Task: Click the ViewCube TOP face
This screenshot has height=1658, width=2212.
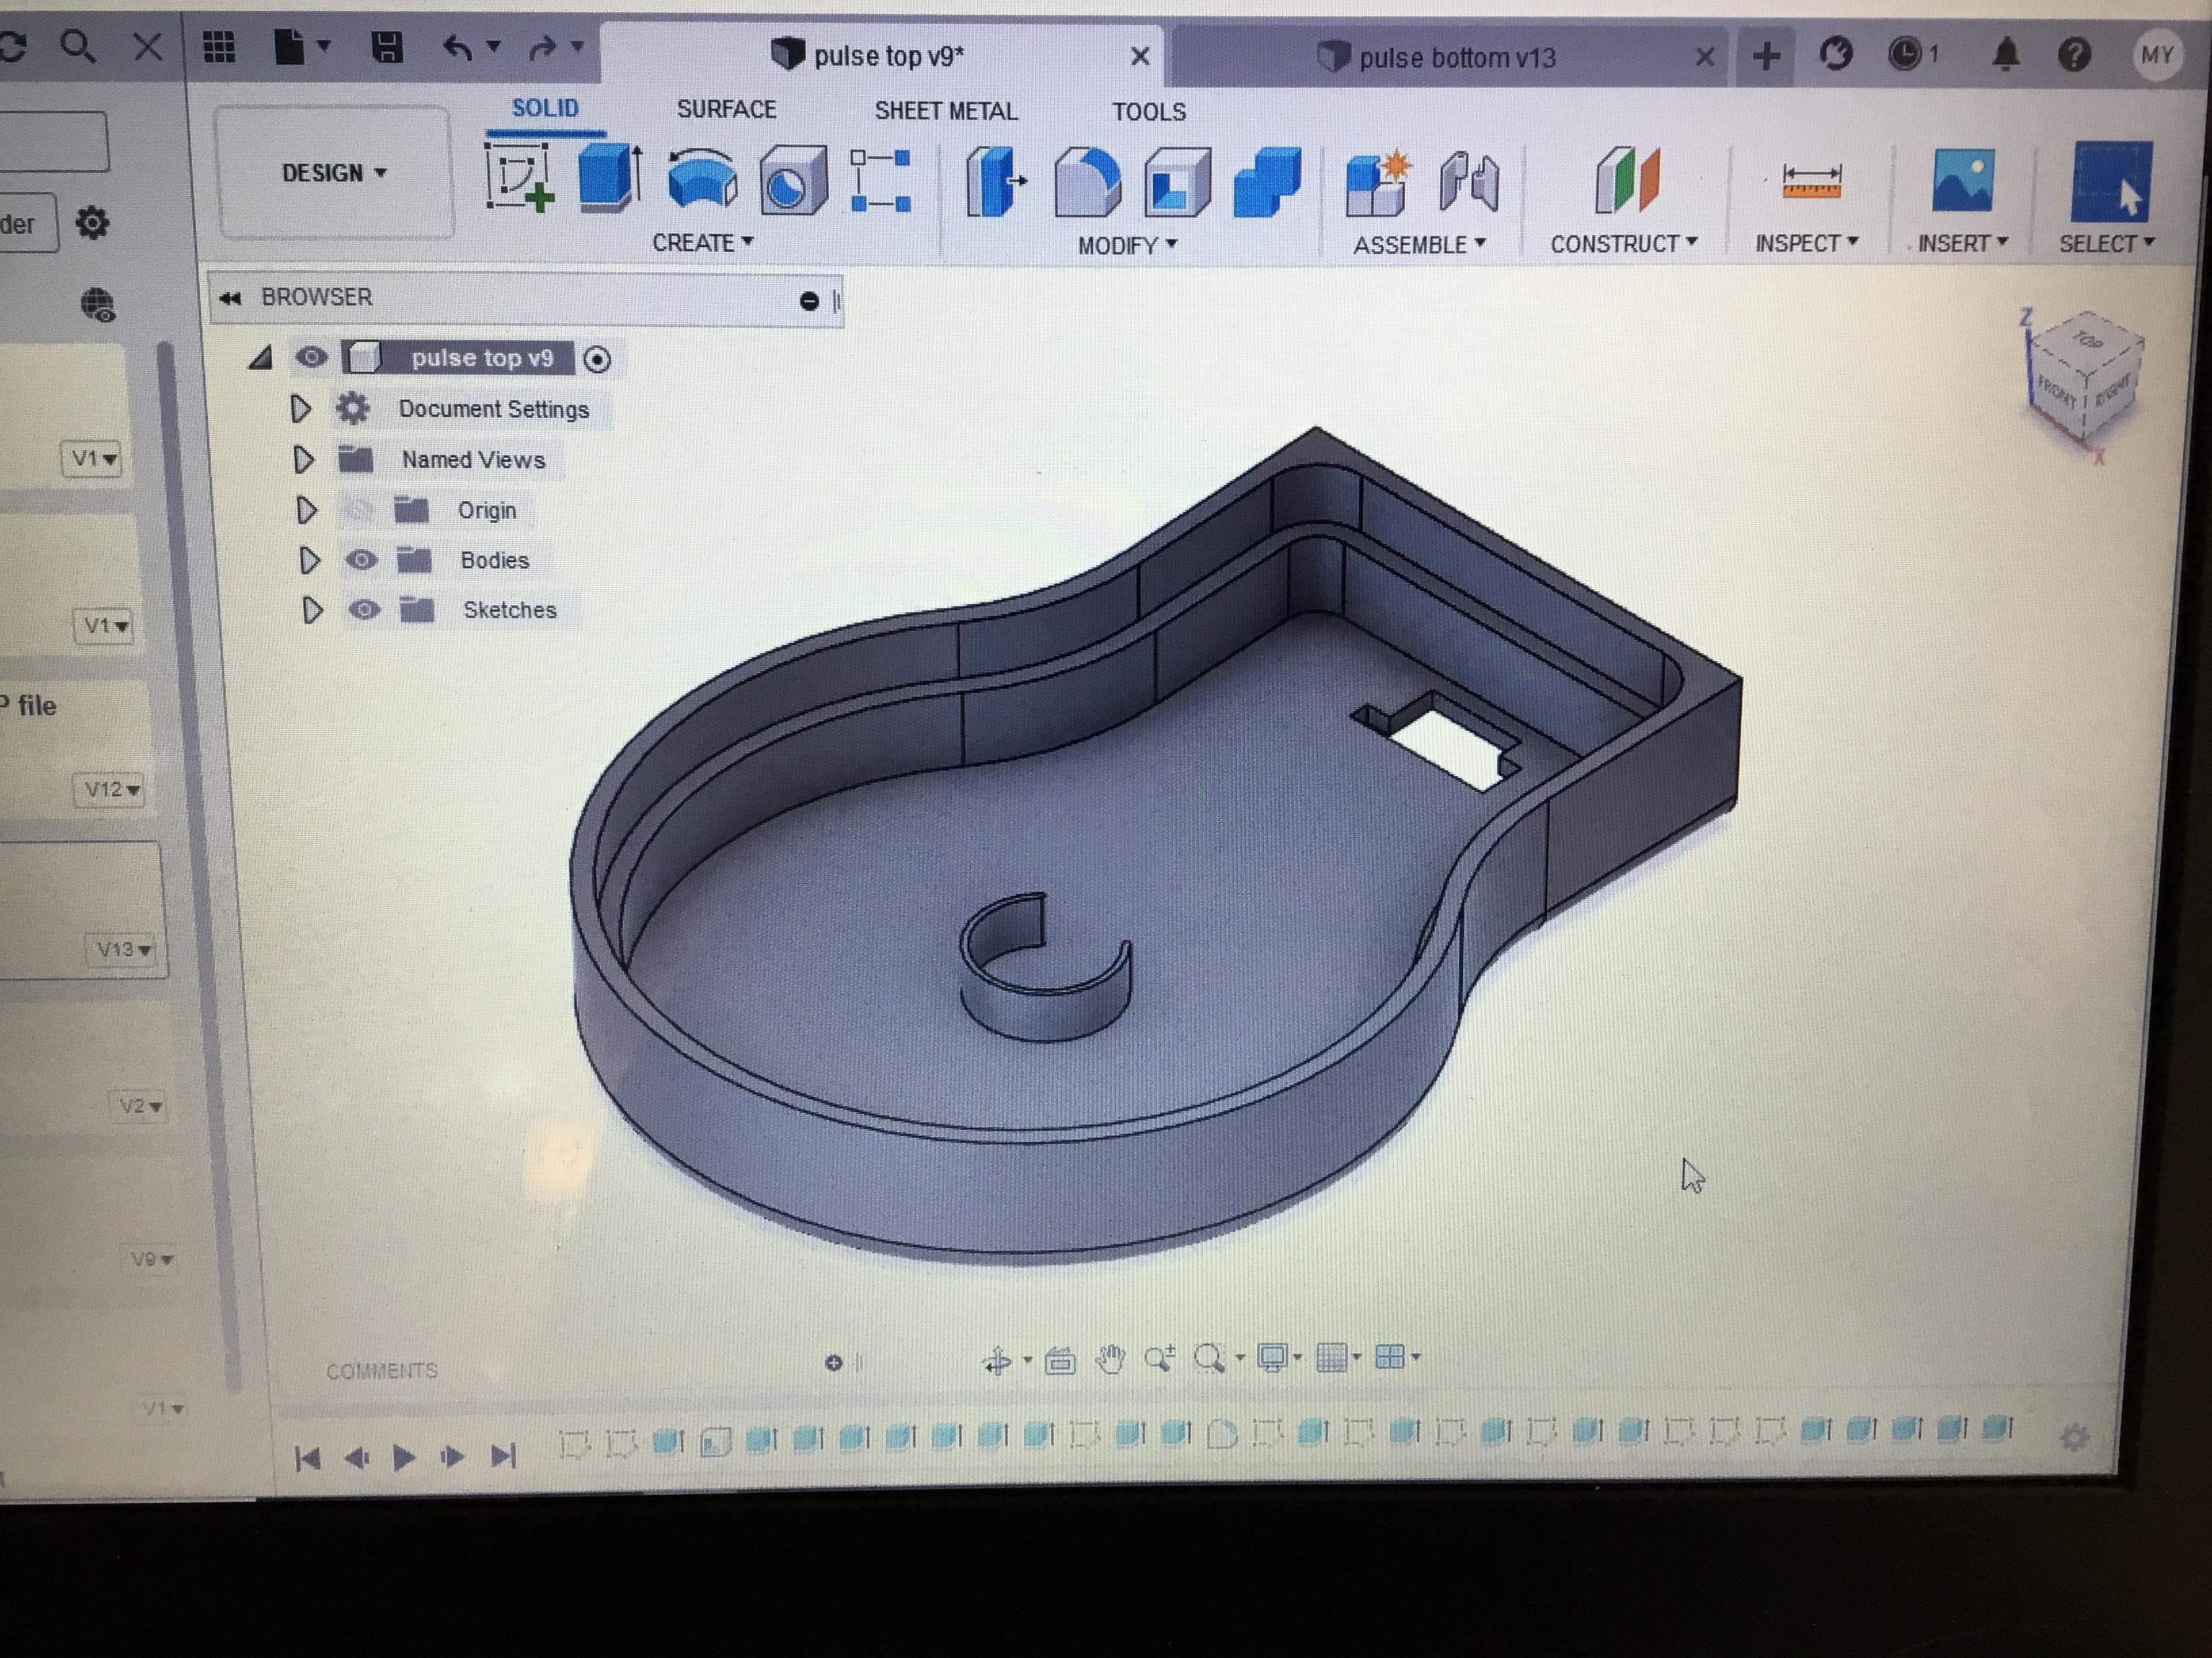Action: (2087, 342)
